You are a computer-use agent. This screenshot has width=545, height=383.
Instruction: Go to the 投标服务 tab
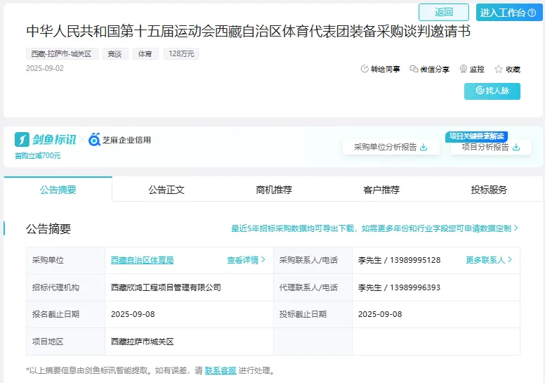tap(489, 190)
